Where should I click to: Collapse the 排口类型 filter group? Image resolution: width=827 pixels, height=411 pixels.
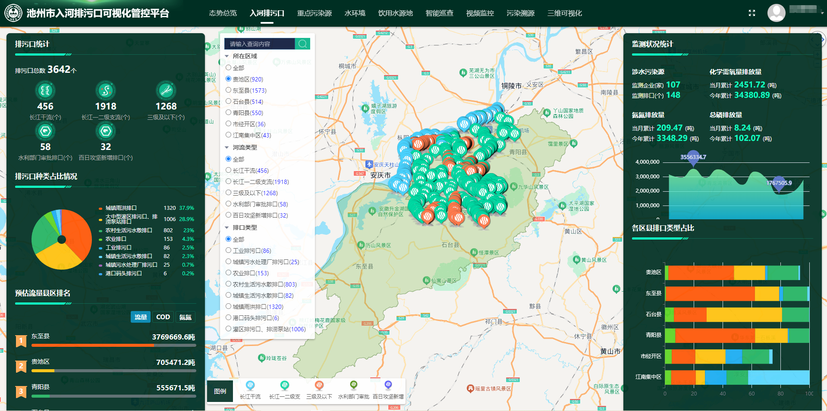click(x=227, y=227)
